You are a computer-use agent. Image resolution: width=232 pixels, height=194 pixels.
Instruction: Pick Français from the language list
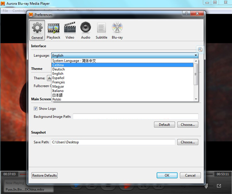pos(122,82)
